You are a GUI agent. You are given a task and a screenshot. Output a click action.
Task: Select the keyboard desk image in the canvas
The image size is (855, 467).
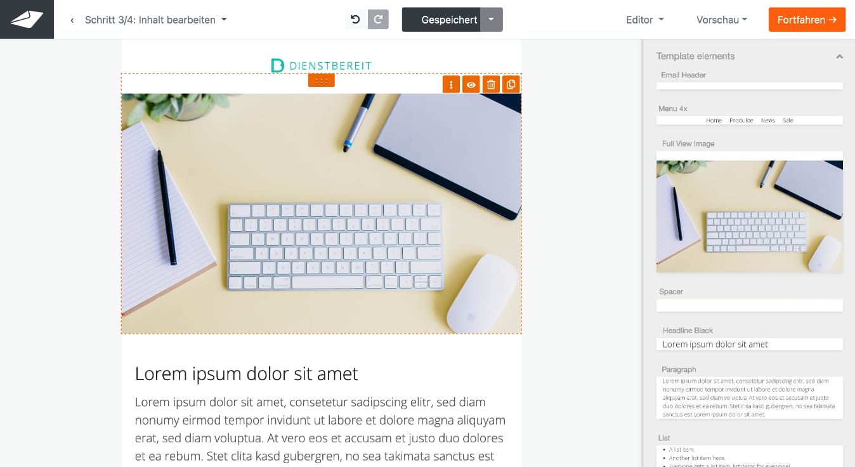[322, 214]
